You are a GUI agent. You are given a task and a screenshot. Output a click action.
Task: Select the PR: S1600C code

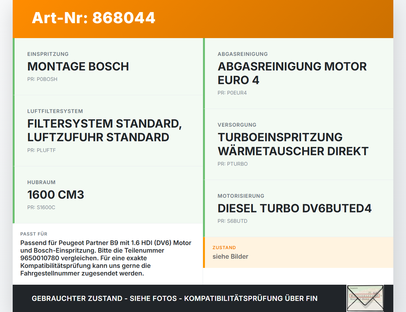41,207
